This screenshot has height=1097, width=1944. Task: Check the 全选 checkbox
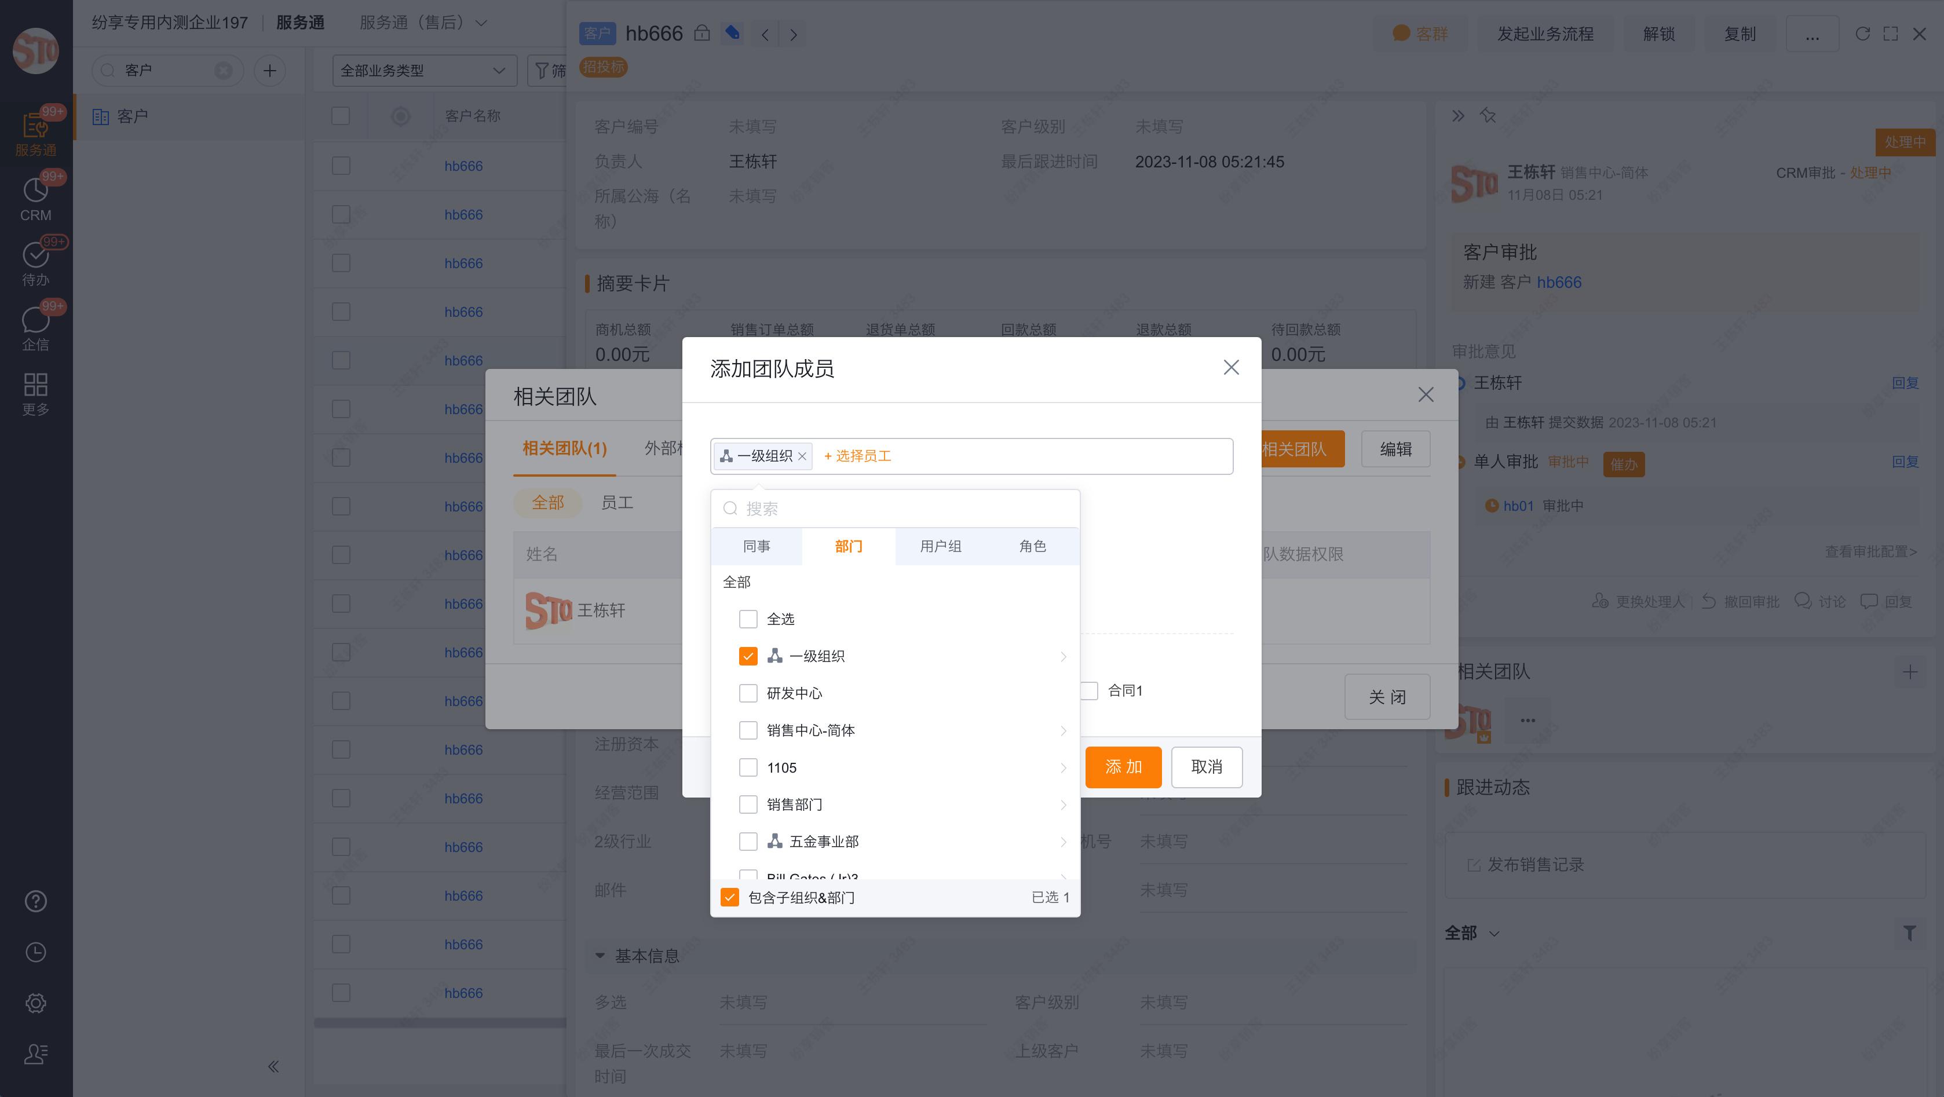point(748,619)
